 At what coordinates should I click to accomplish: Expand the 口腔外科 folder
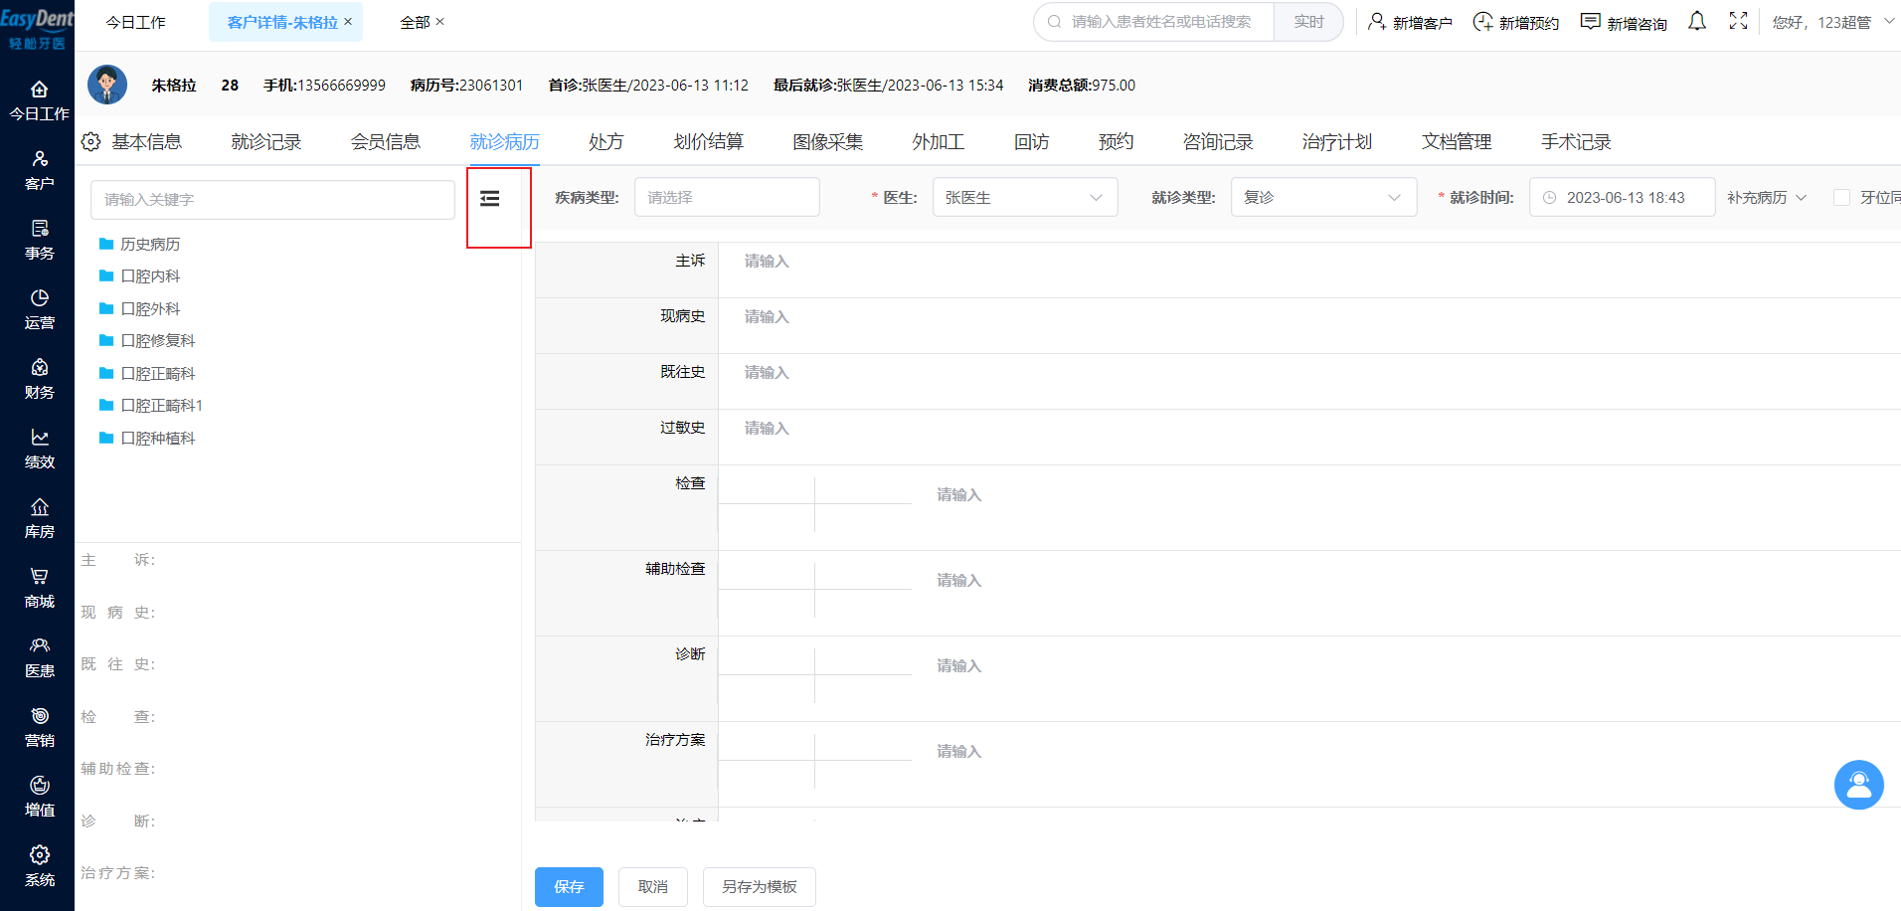tap(140, 308)
